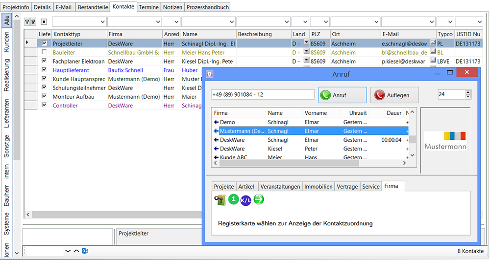Click the sidebar scroll up arrow beside Alle
The image size is (490, 260).
17,16
